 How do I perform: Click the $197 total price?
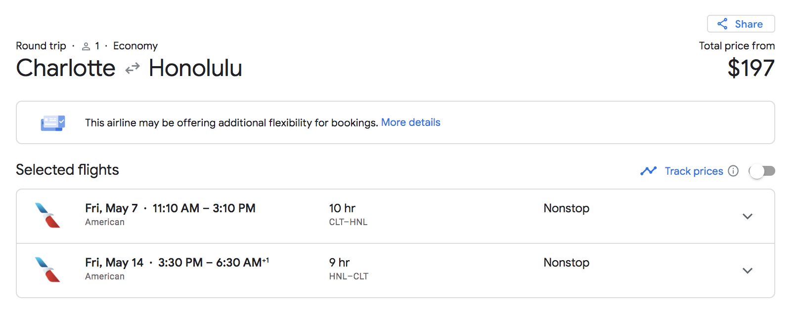752,68
